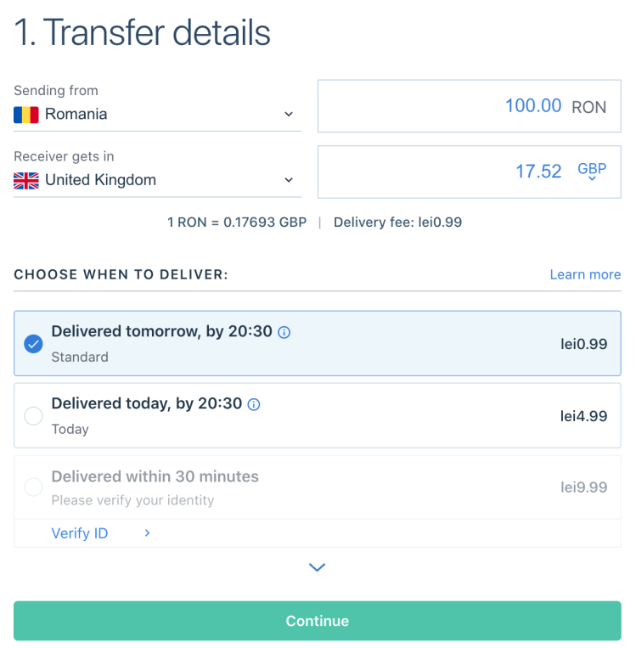Viewport: 636px width, 648px height.
Task: Click the lei4.99 Today delivery price
Action: [x=583, y=416]
